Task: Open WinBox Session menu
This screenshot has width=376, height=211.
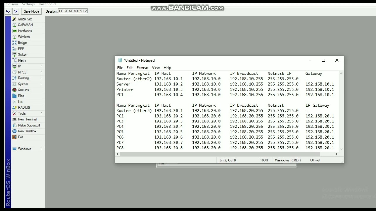Action: click(x=12, y=4)
